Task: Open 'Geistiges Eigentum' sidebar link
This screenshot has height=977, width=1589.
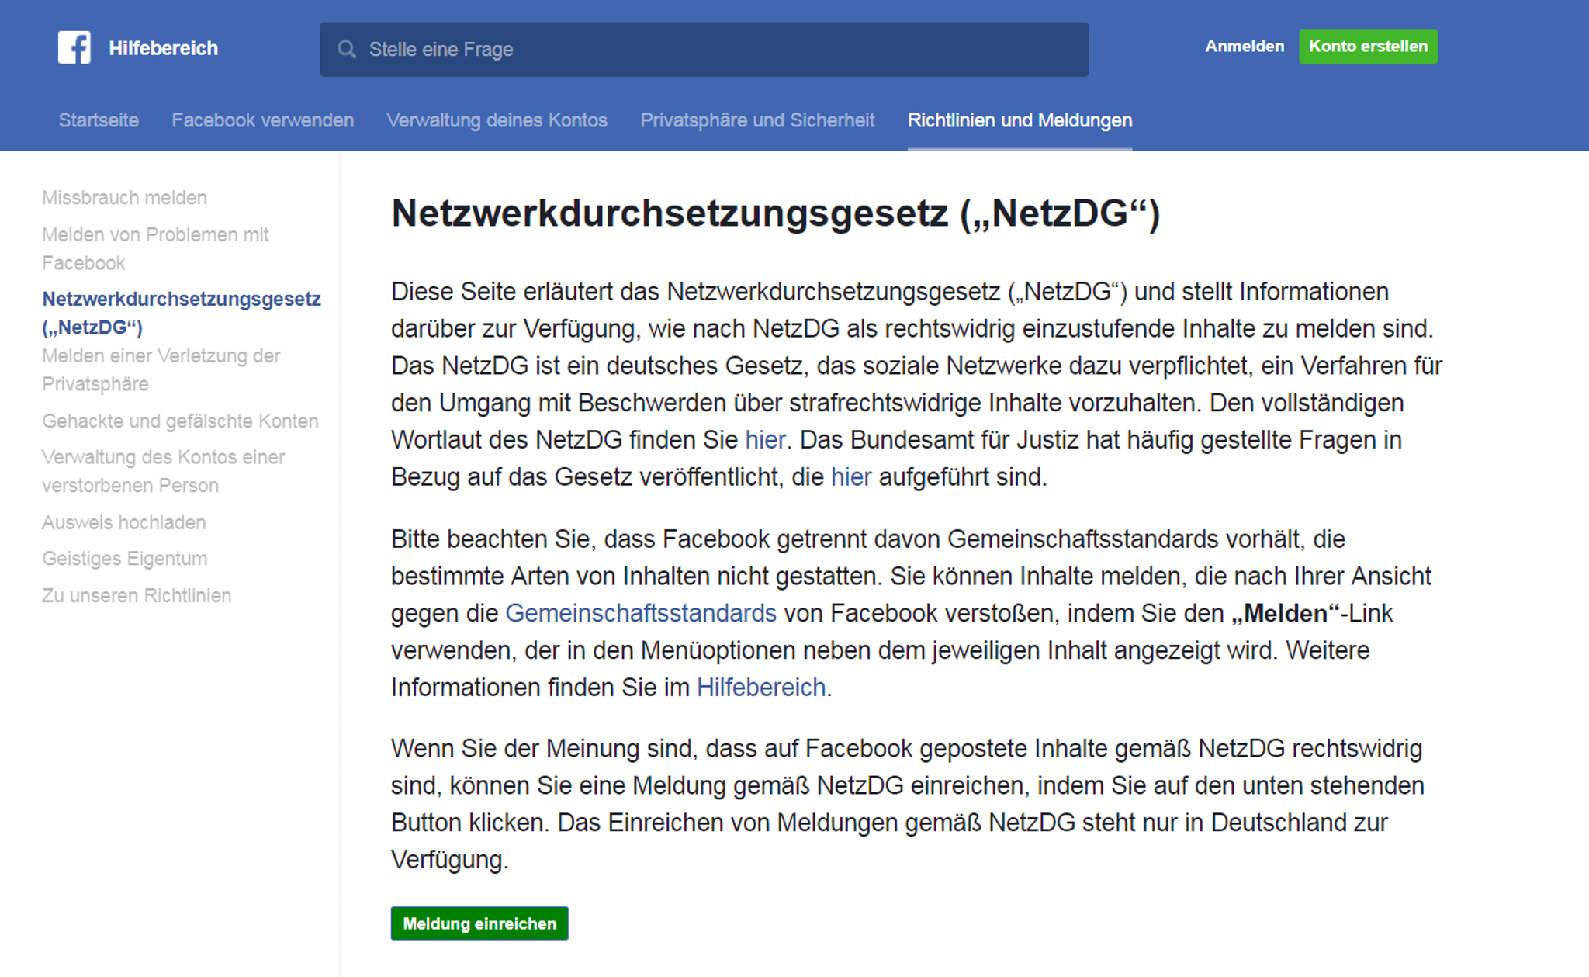Action: [124, 559]
